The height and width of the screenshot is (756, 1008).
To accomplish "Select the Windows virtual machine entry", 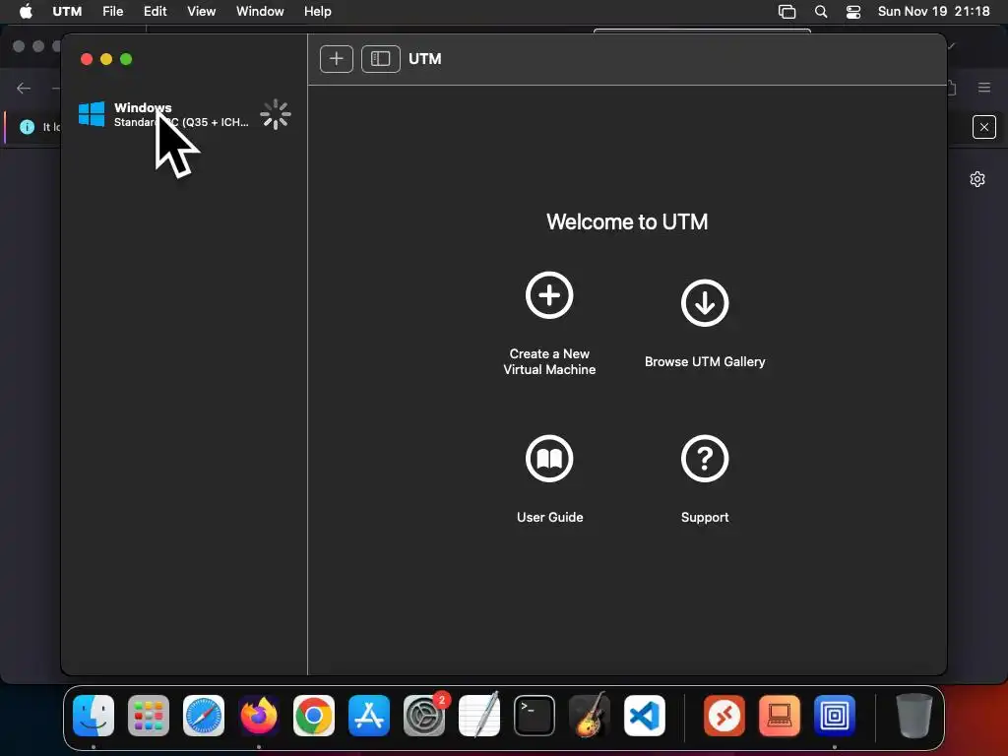I will pos(184,114).
